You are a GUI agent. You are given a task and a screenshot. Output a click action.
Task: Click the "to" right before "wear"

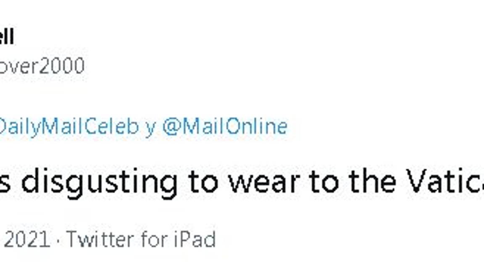203,182
